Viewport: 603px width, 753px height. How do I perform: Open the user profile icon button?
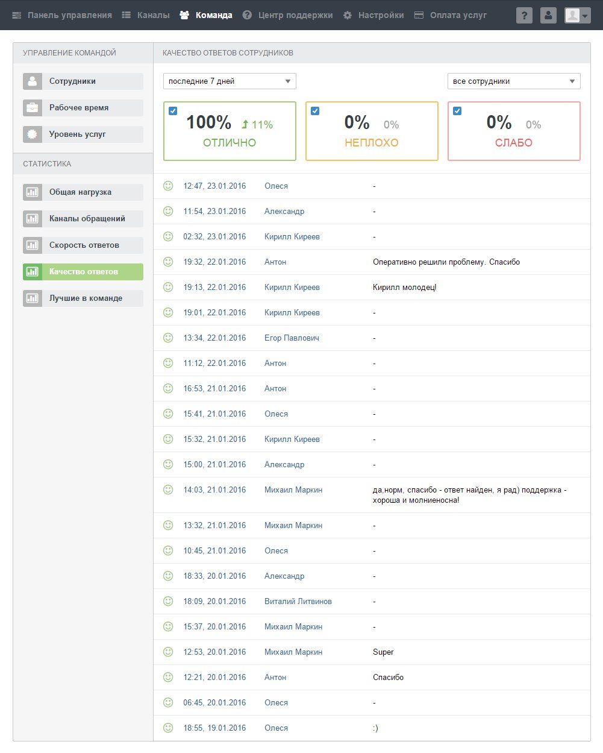click(x=548, y=16)
